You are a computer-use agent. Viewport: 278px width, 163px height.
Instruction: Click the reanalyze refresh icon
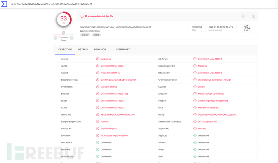pos(244,16)
